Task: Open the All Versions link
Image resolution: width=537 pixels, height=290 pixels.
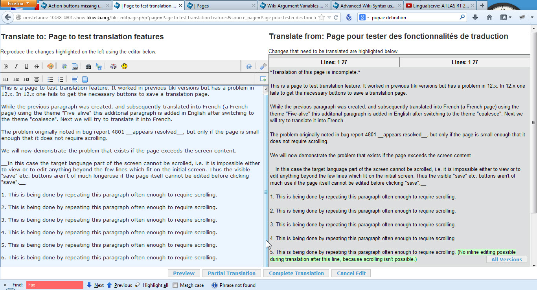Action: pos(507,259)
